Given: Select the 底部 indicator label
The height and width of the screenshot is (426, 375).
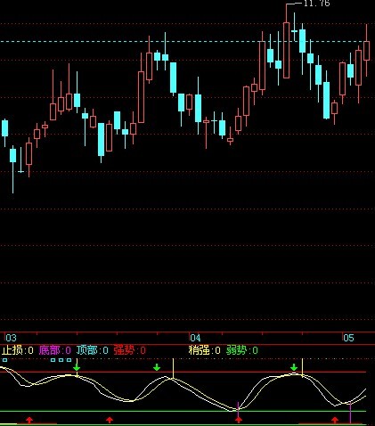Looking at the screenshot, I should tap(49, 350).
